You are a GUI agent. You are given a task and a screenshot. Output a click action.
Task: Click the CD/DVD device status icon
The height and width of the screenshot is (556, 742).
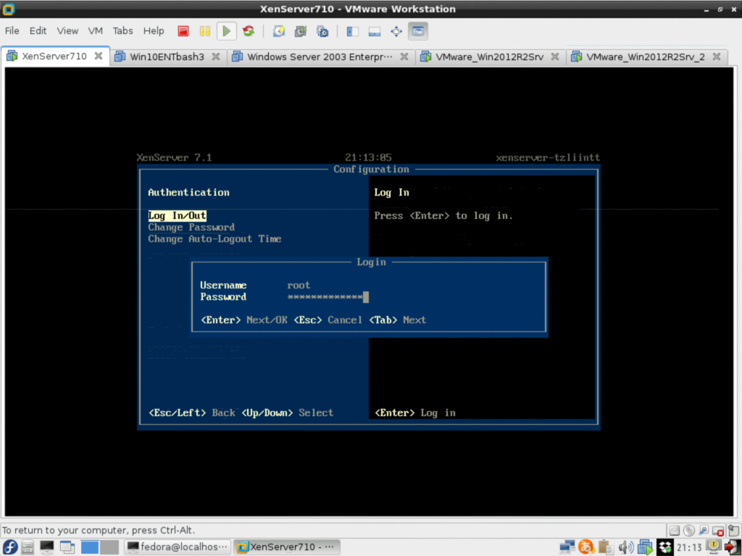(689, 531)
